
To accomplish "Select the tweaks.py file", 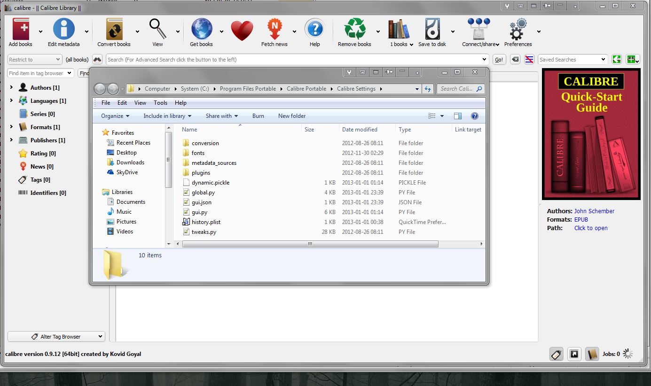I will click(x=204, y=232).
